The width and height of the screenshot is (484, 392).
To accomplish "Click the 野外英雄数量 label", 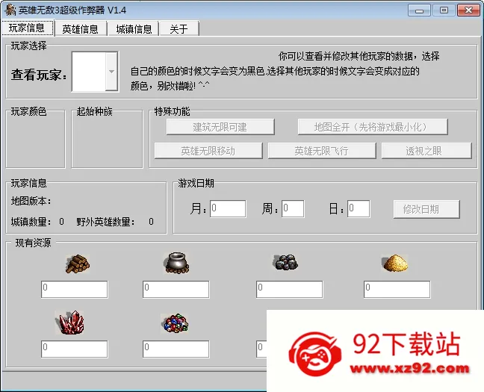I will [x=105, y=222].
